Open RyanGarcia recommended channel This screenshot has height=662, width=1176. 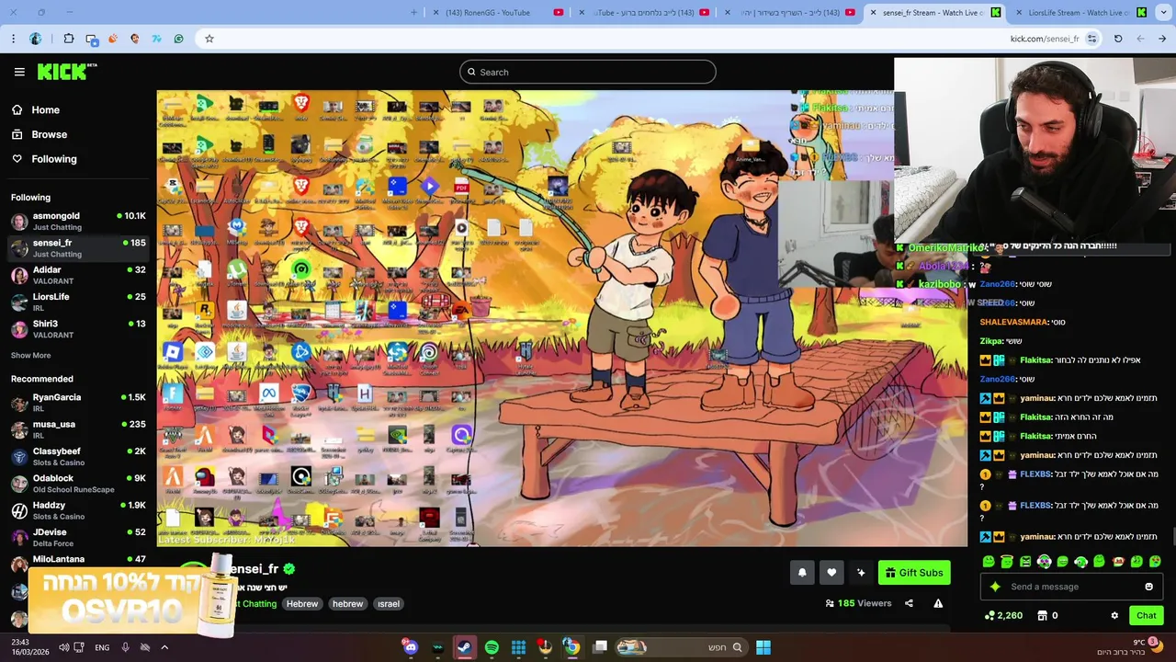point(78,403)
